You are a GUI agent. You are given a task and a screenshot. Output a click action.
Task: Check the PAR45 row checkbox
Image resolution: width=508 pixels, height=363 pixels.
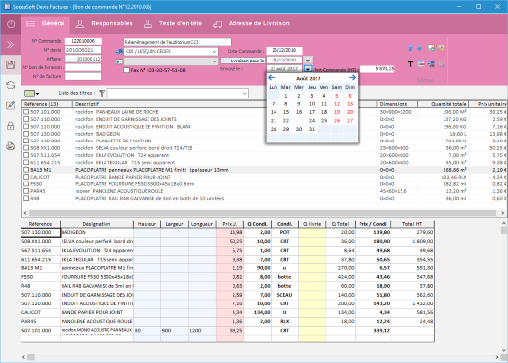click(x=26, y=191)
